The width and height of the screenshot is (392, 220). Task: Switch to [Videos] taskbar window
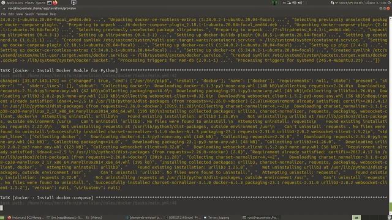(94, 218)
